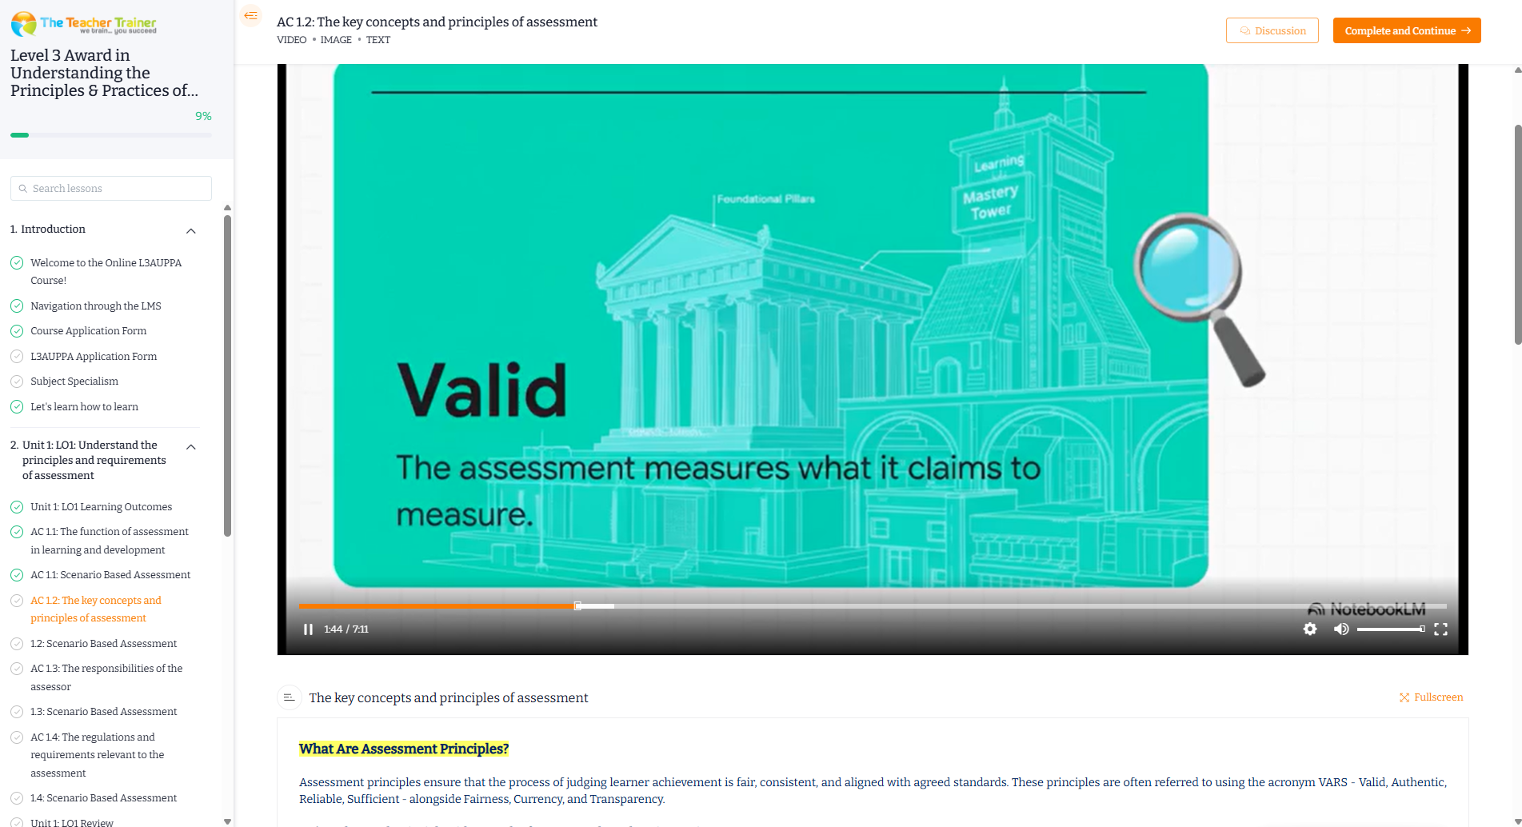Click The Teacher Trainer logo
This screenshot has height=827, width=1522.
tap(84, 24)
